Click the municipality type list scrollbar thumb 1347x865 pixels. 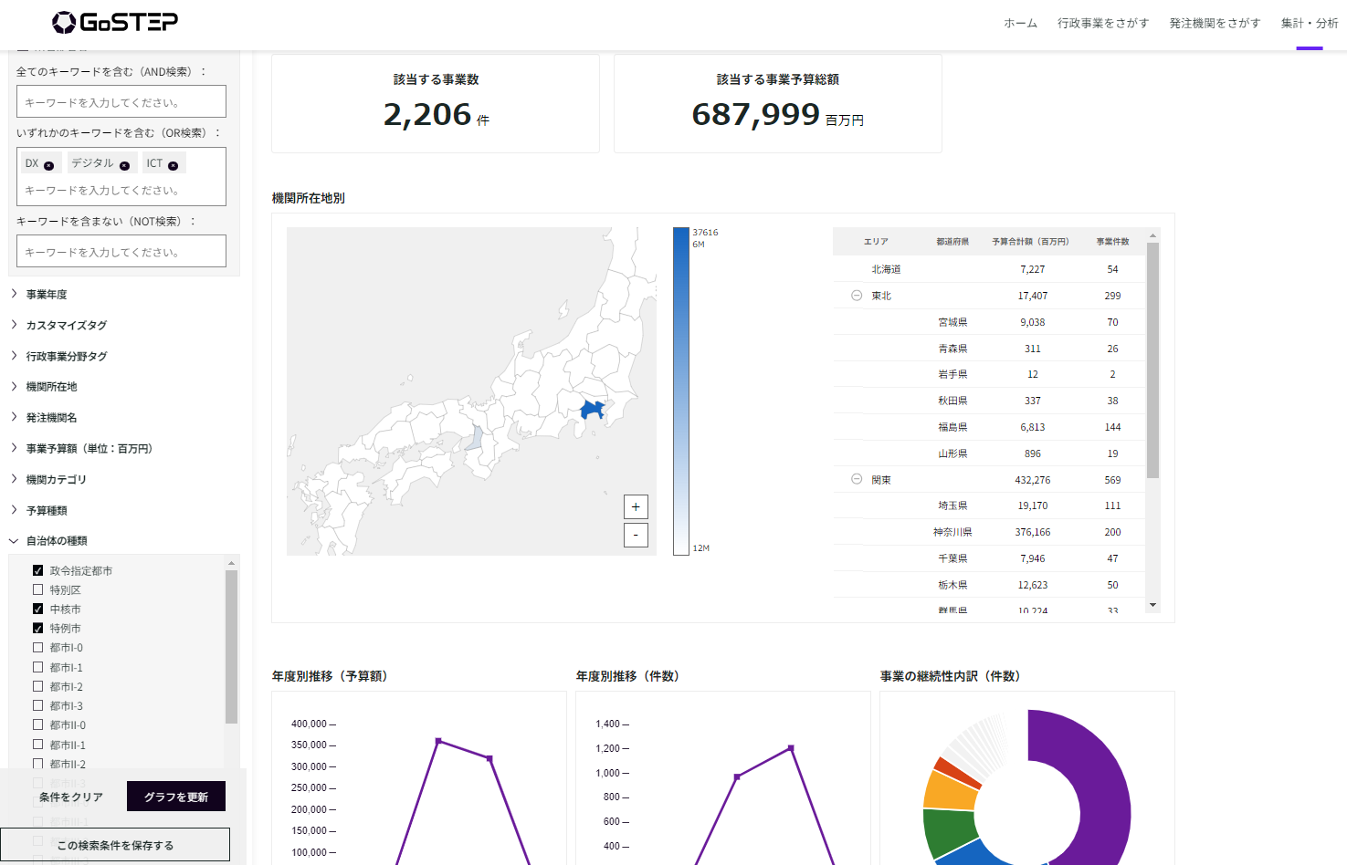[231, 647]
